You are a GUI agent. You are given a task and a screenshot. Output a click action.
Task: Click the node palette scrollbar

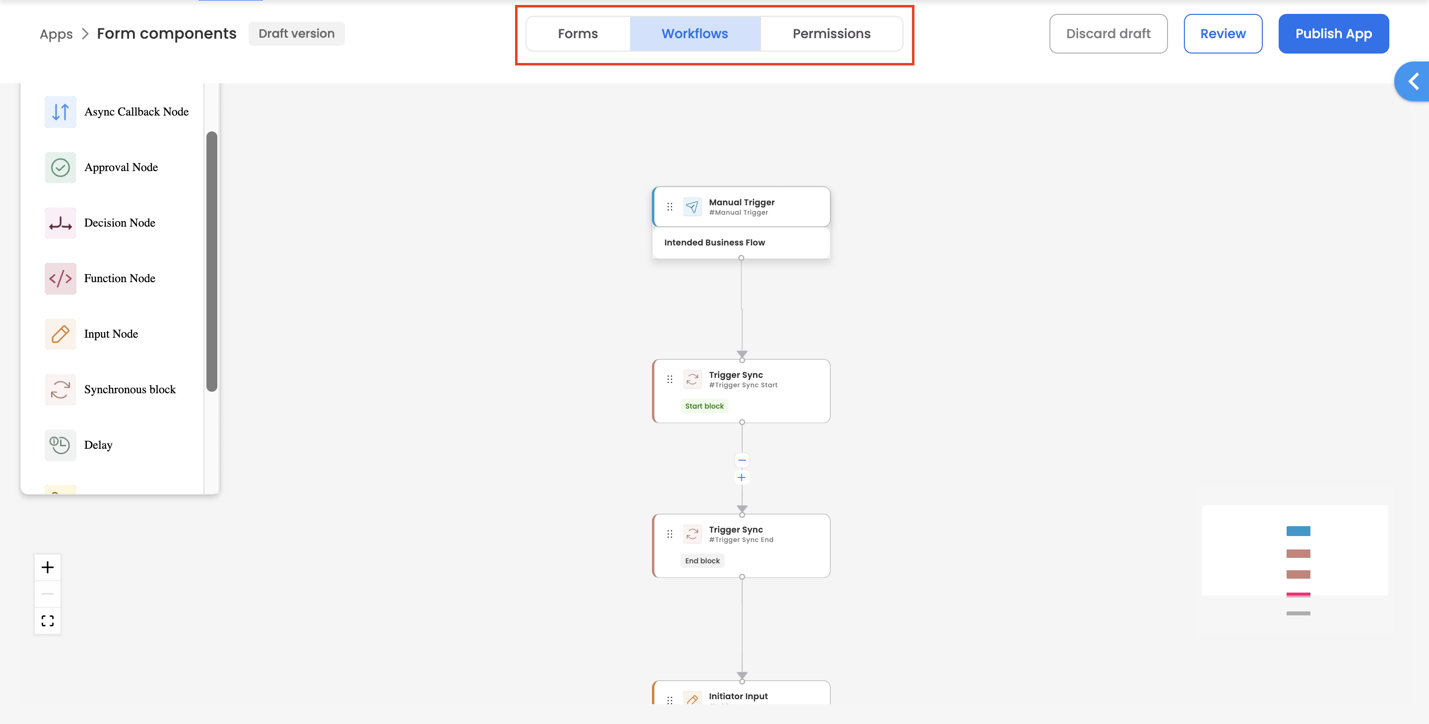pyautogui.click(x=211, y=260)
